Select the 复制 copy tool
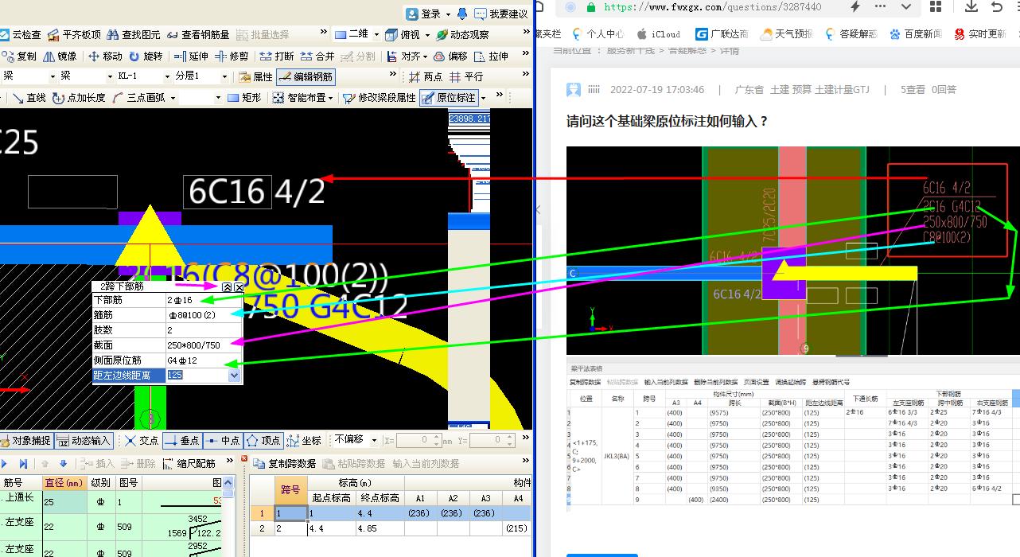Viewport: 1020px width, 557px height. click(20, 56)
